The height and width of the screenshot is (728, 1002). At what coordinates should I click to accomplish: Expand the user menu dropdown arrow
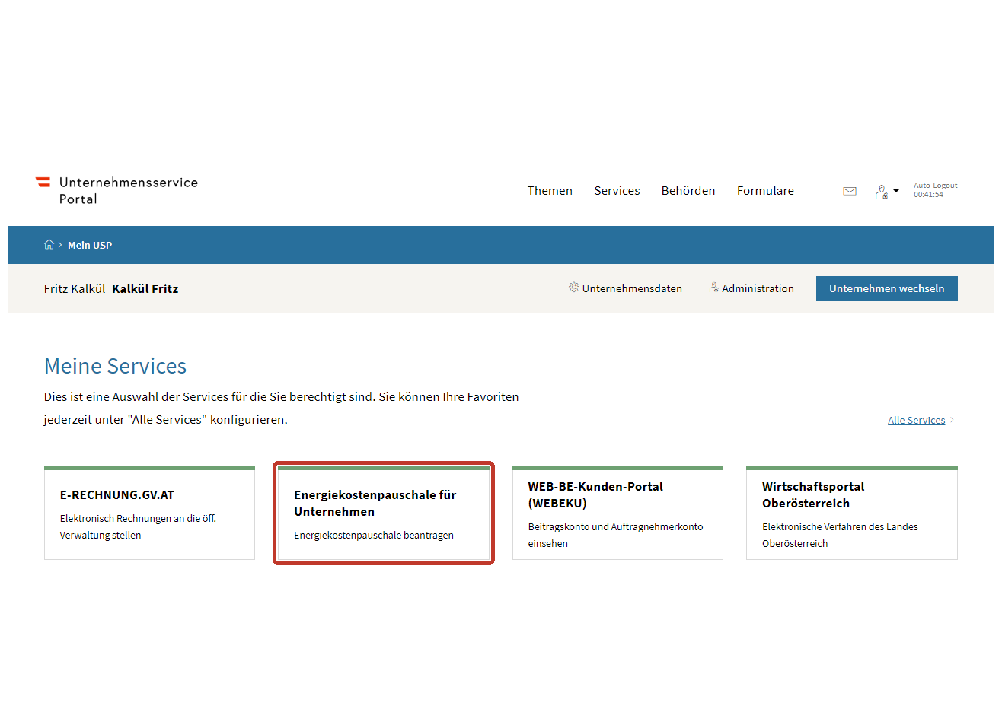click(896, 190)
